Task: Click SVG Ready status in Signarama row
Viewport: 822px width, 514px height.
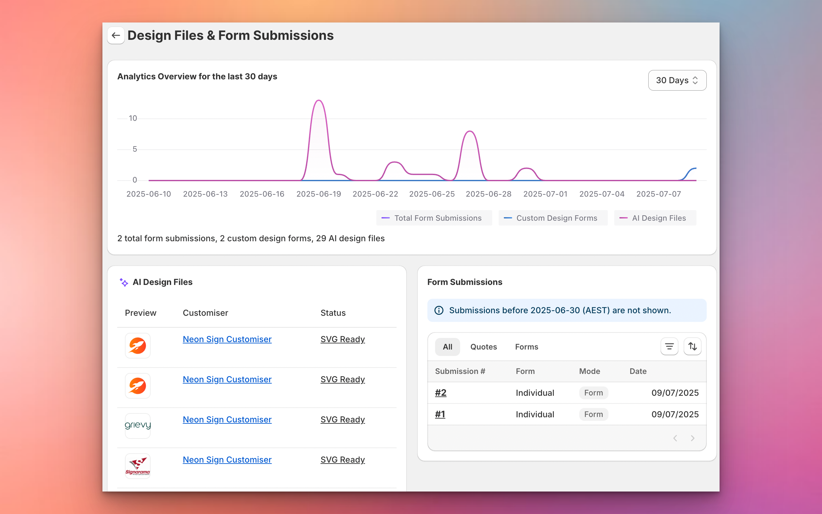Action: click(342, 460)
